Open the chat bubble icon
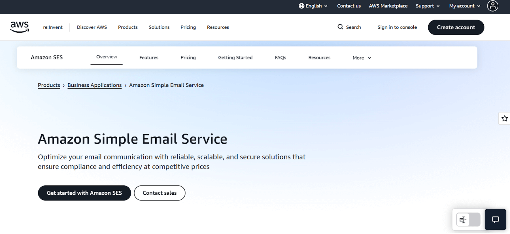 495,220
